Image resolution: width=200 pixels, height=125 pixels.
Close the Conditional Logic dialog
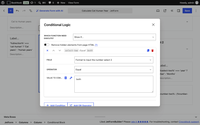[153, 25]
